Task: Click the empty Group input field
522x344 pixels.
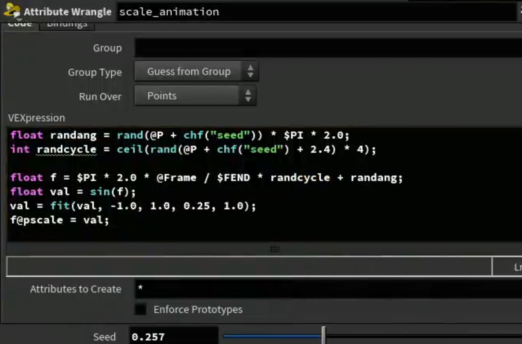Action: [328, 48]
